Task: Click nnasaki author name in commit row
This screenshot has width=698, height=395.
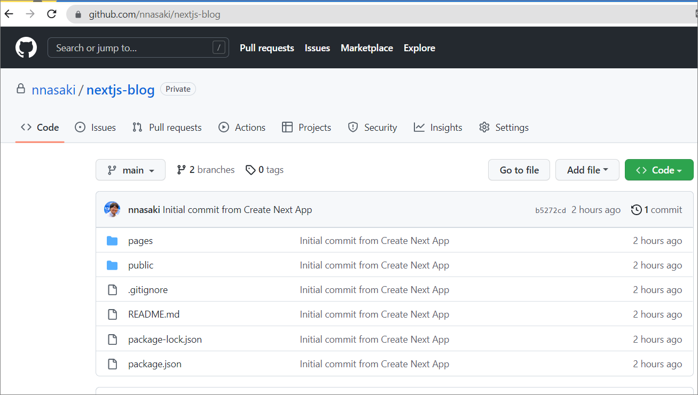Action: (144, 210)
